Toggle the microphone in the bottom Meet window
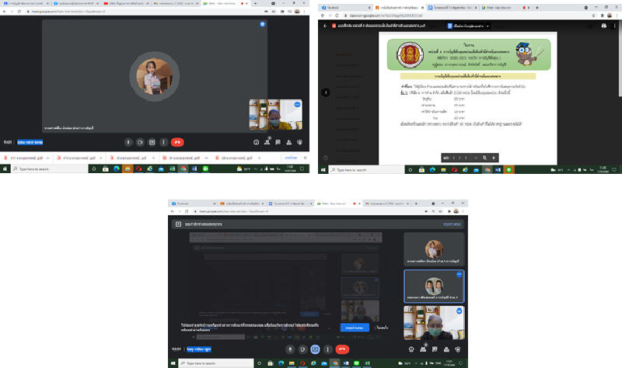The image size is (622, 368). tap(290, 349)
